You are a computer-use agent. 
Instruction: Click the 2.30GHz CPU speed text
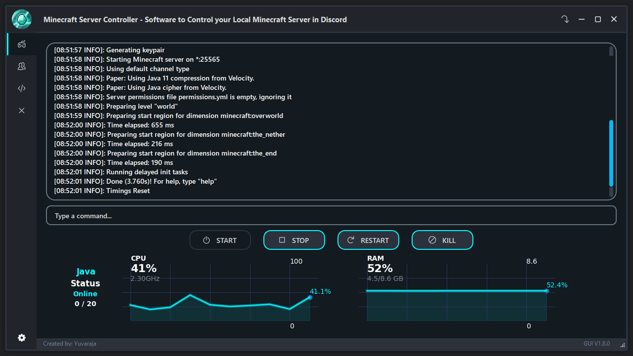(x=145, y=278)
